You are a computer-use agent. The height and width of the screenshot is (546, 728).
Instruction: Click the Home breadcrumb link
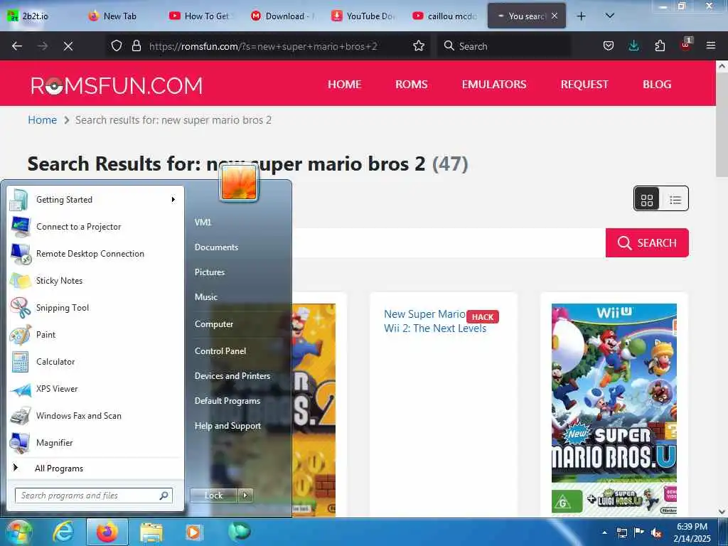tap(42, 120)
